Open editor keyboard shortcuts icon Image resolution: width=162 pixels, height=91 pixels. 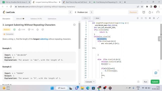[x=150, y=18]
